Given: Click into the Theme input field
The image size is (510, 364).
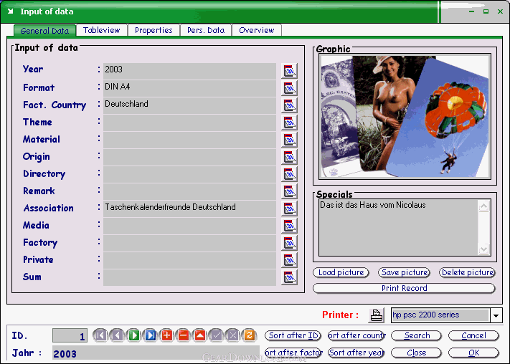Looking at the screenshot, I should pyautogui.click(x=189, y=123).
